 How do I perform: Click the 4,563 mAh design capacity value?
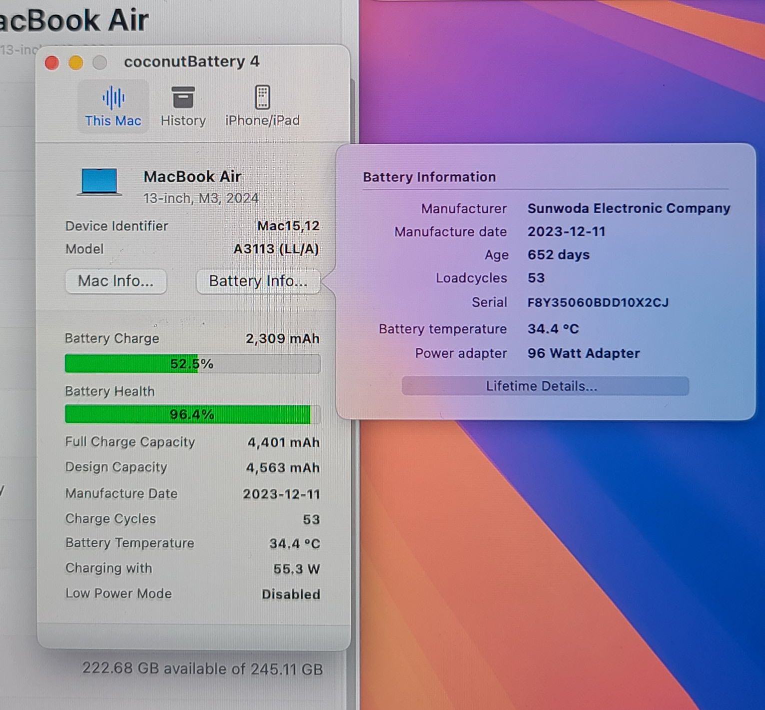tap(283, 468)
